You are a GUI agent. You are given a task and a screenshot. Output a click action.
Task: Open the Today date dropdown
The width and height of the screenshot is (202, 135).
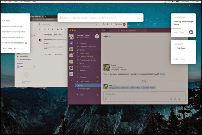point(145,81)
